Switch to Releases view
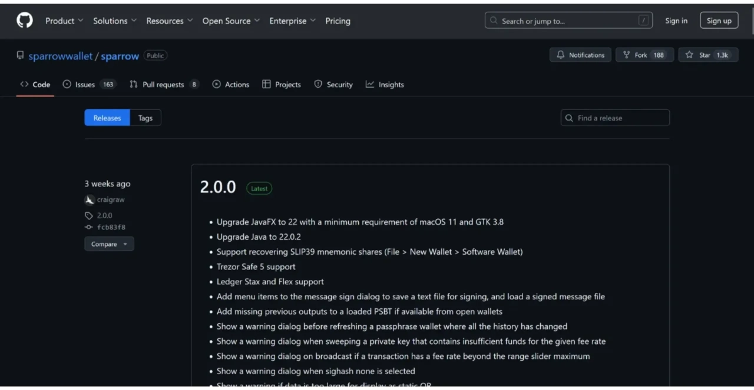The height and width of the screenshot is (390, 754). 107,118
